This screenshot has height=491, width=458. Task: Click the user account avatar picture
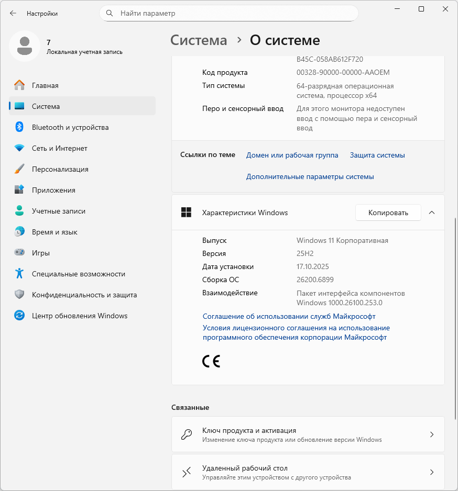pos(24,46)
